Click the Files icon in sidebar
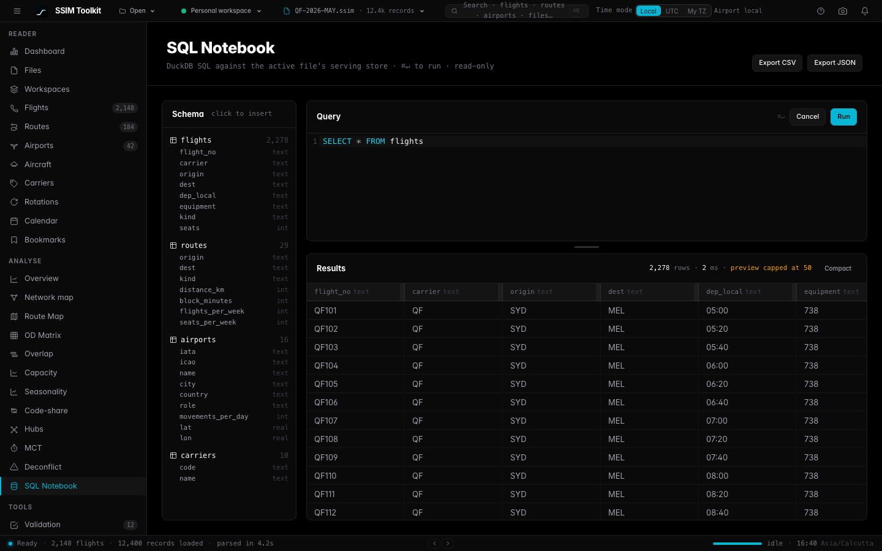 [14, 70]
